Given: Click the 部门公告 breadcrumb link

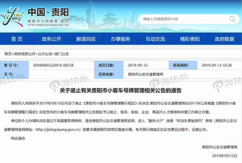Looking at the screenshot, I should 62,54.
